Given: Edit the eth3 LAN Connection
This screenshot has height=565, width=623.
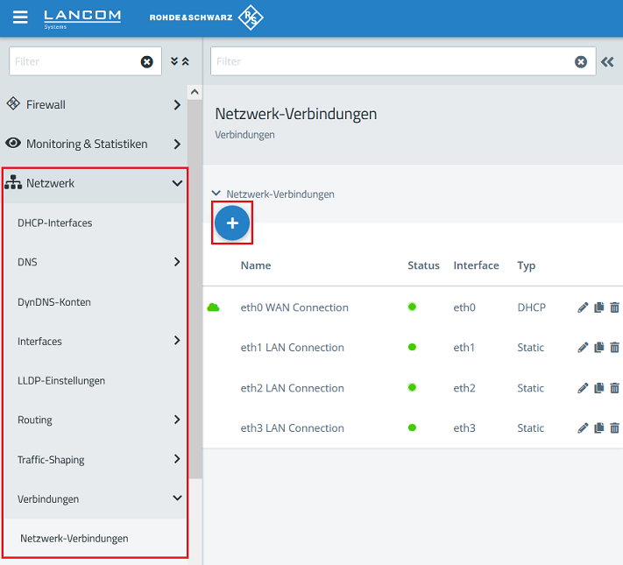Looking at the screenshot, I should [x=584, y=428].
